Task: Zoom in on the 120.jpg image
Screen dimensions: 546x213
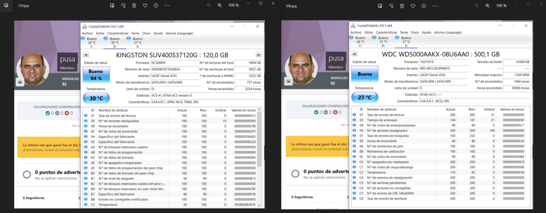Action: tap(219, 5)
